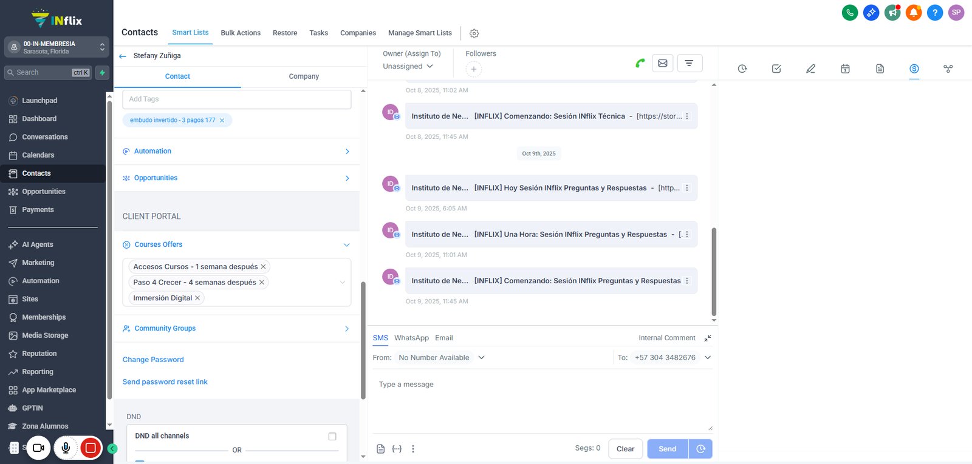Open the Appointments calendar icon in right panel
Viewport: 972px width, 464px height.
point(845,69)
